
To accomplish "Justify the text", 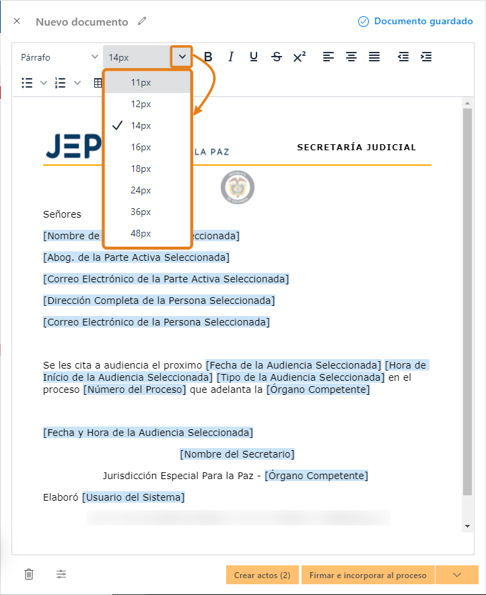I will coord(374,57).
